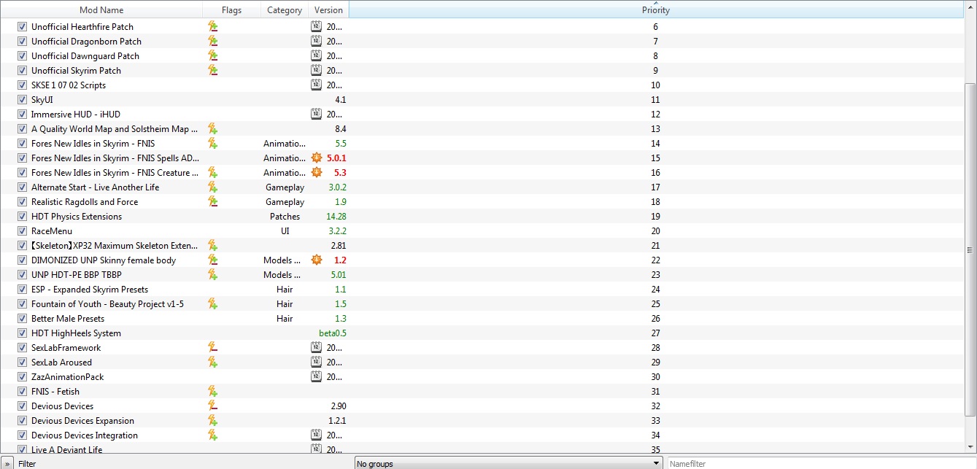Image resolution: width=977 pixels, height=469 pixels.
Task: Sort by Category column header
Action: click(x=285, y=10)
